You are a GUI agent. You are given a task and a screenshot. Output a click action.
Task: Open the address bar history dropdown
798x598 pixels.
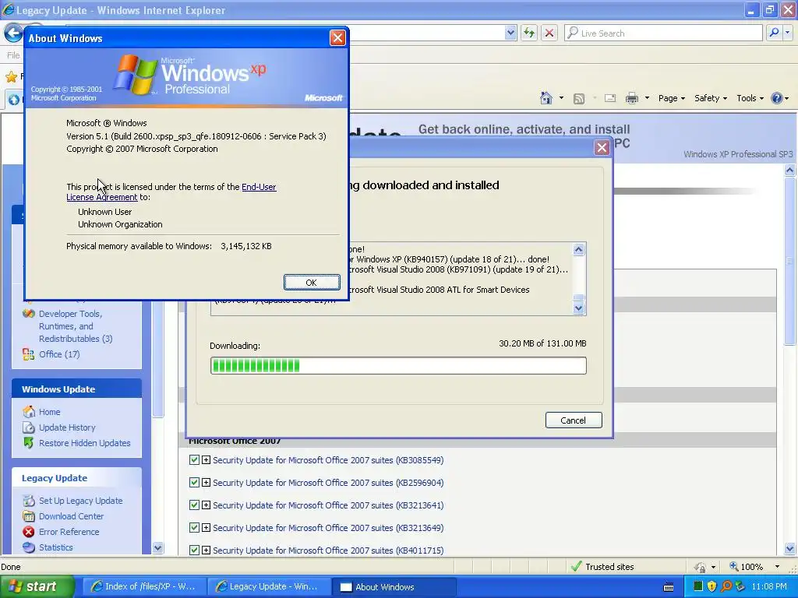510,33
